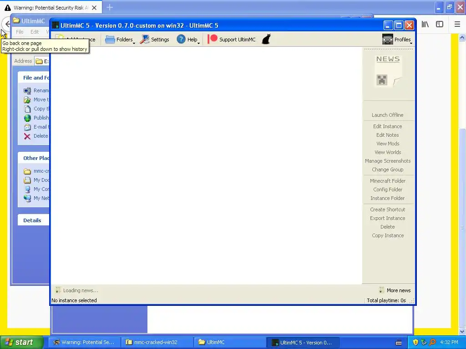This screenshot has width=466, height=349.
Task: Click the newspaper icon beside Loading news
Action: 58,290
